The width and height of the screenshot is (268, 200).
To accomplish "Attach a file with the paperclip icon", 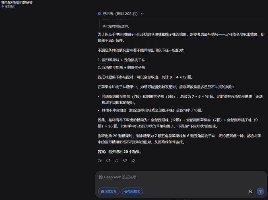I will pyautogui.click(x=251, y=191).
